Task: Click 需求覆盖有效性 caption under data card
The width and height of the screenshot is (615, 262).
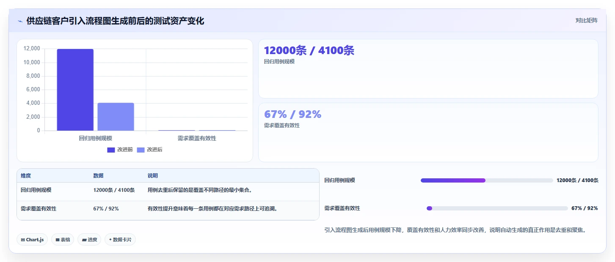Action: pos(281,126)
